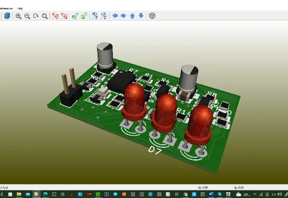Open Google Chrome from the taskbar

point(186,194)
